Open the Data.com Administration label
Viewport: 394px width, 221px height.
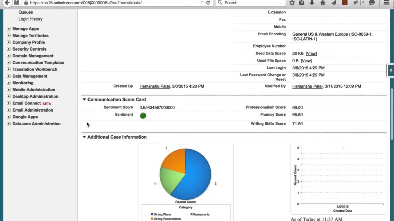tap(36, 124)
